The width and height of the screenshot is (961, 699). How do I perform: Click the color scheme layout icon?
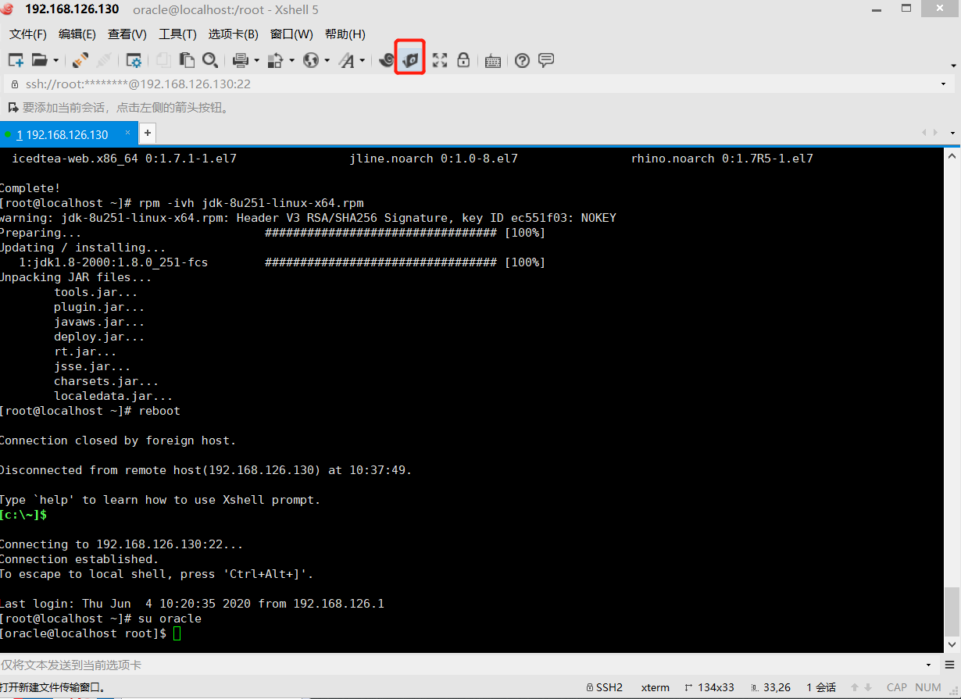pyautogui.click(x=275, y=60)
